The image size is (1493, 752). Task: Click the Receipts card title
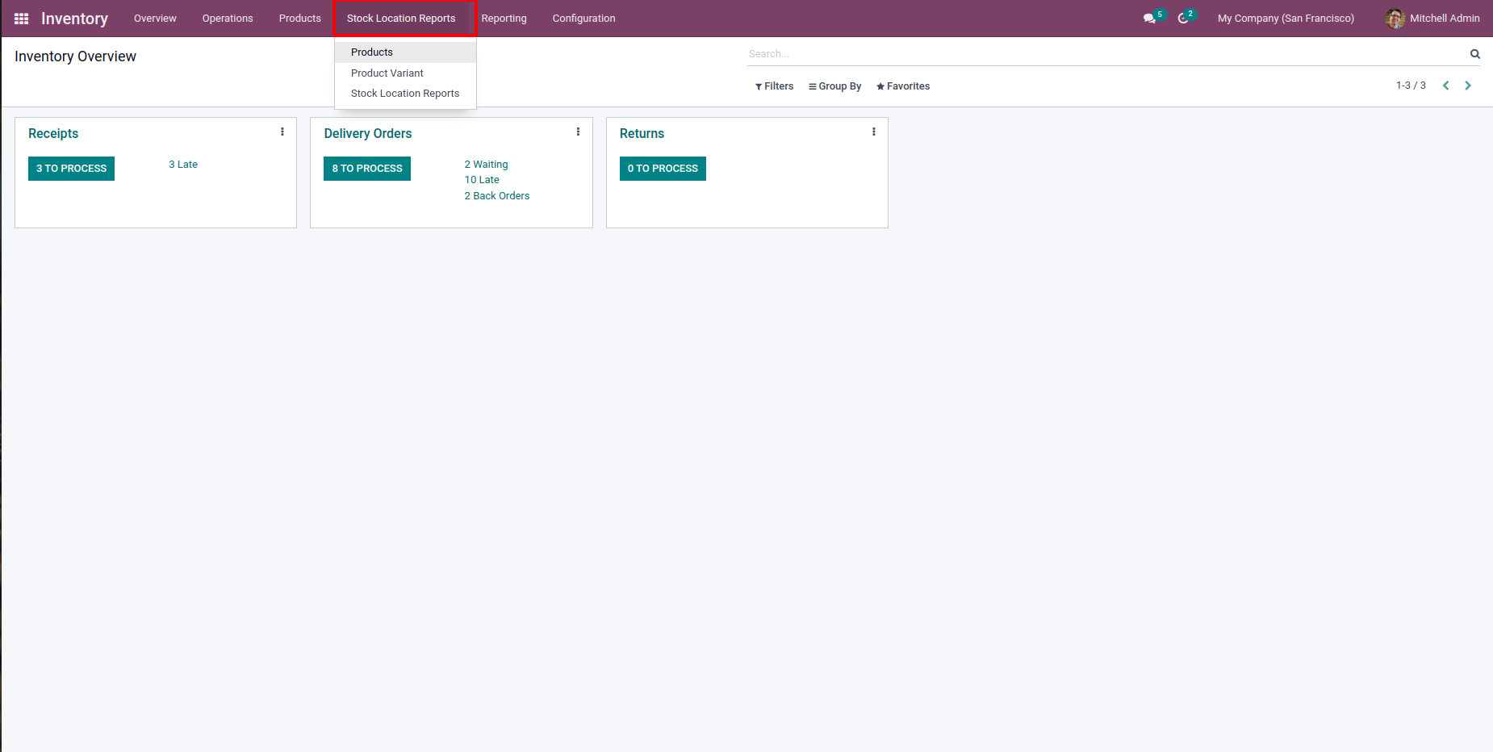click(x=53, y=134)
